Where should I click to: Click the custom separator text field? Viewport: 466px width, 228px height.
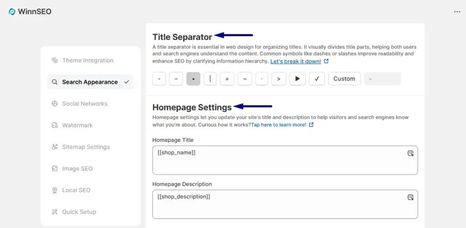[x=383, y=79]
